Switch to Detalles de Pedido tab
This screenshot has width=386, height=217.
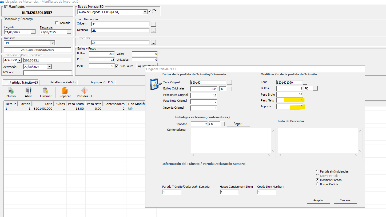[x=62, y=82]
